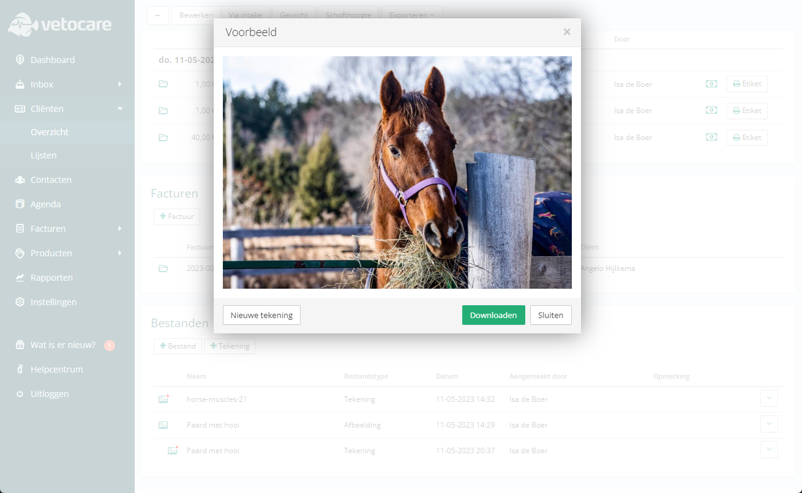802x493 pixels.
Task: Click the third Etiket print button
Action: click(x=747, y=138)
